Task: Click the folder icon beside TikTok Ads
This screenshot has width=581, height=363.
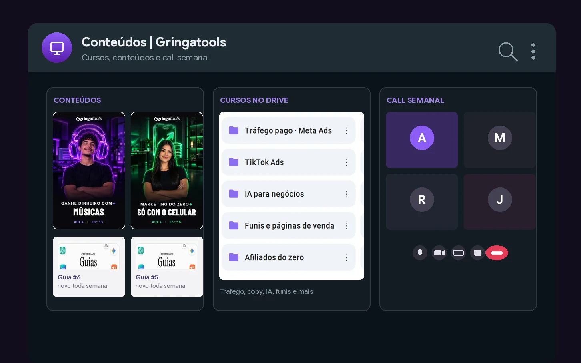Action: pos(234,162)
